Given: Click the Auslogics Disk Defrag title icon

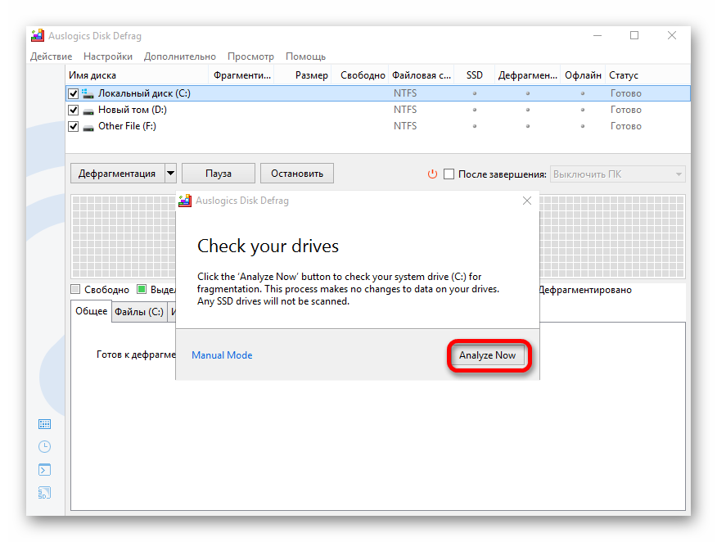Looking at the screenshot, I should 37,36.
